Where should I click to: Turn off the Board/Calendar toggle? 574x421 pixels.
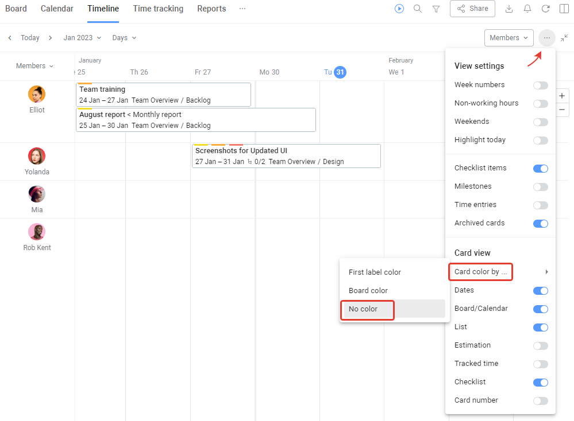coord(540,309)
